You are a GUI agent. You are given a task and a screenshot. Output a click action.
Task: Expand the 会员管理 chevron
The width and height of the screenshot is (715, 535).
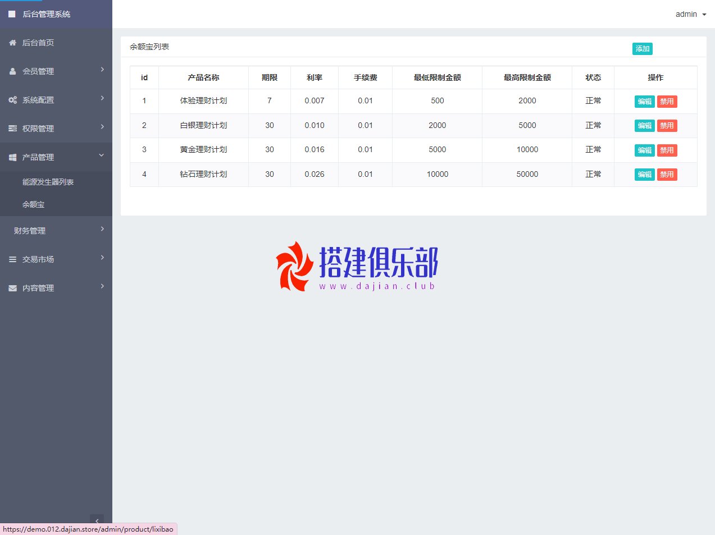click(x=102, y=70)
